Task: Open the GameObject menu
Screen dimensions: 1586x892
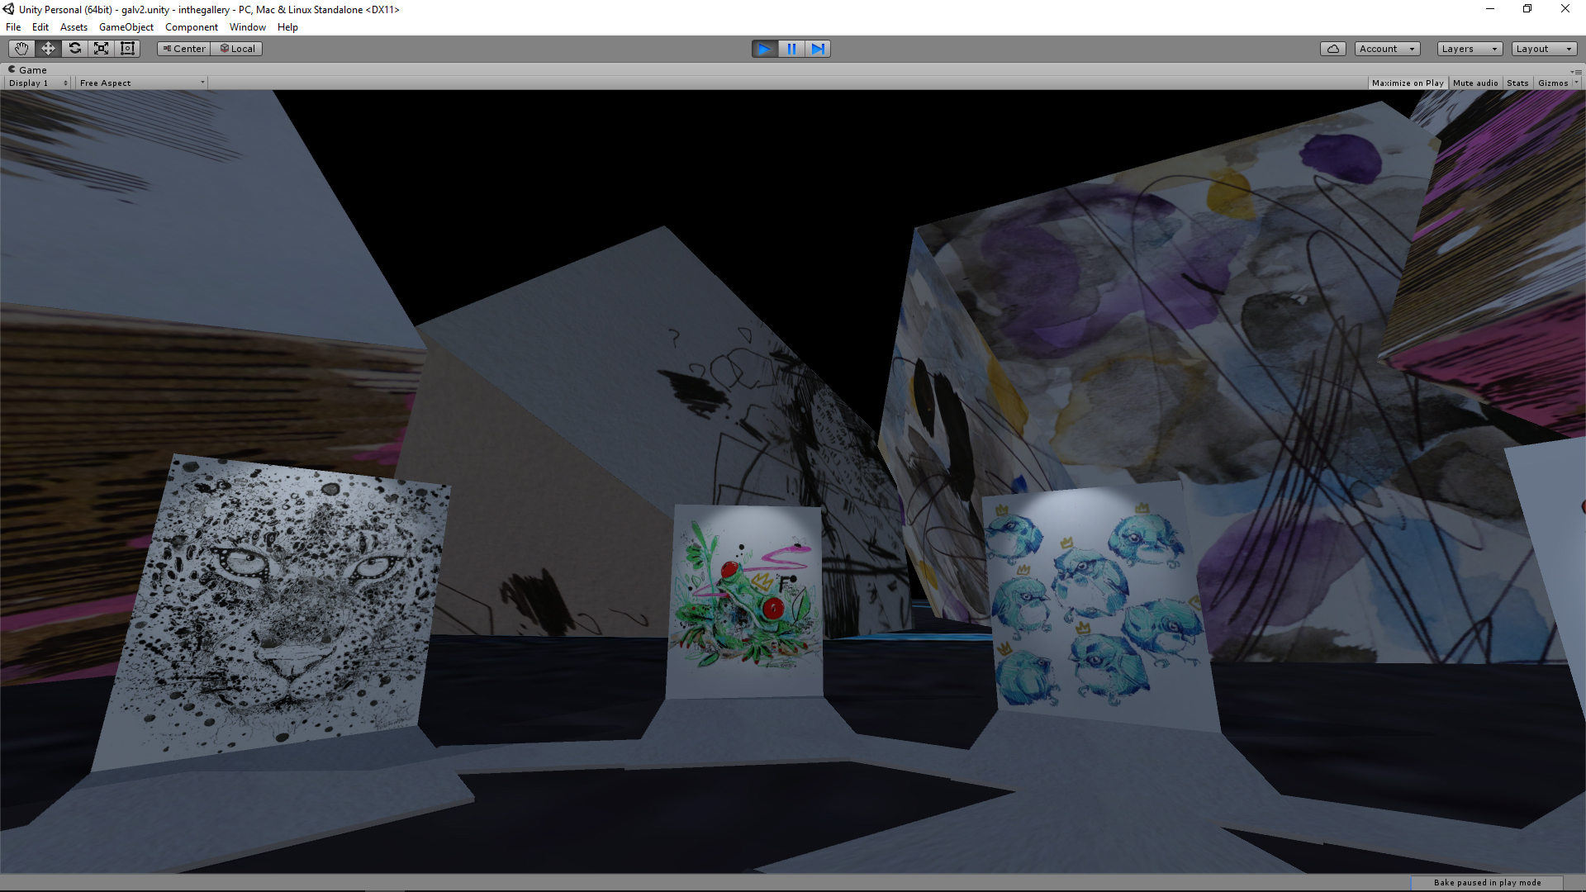Action: [x=126, y=27]
